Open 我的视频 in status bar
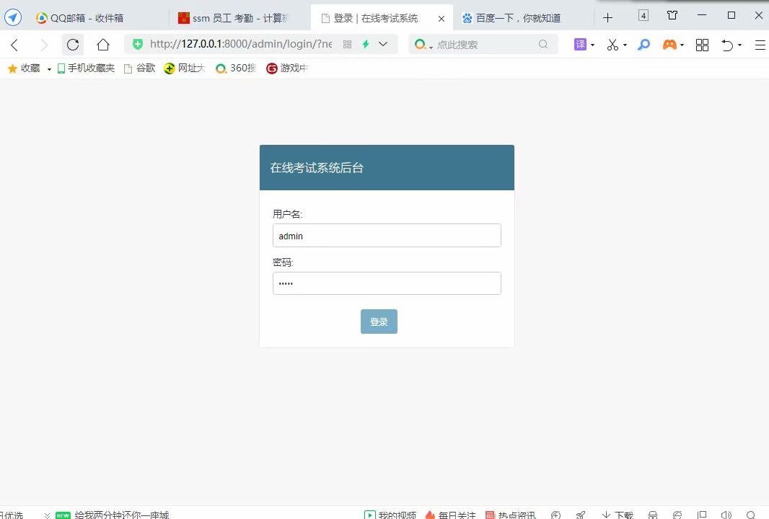 [x=390, y=515]
